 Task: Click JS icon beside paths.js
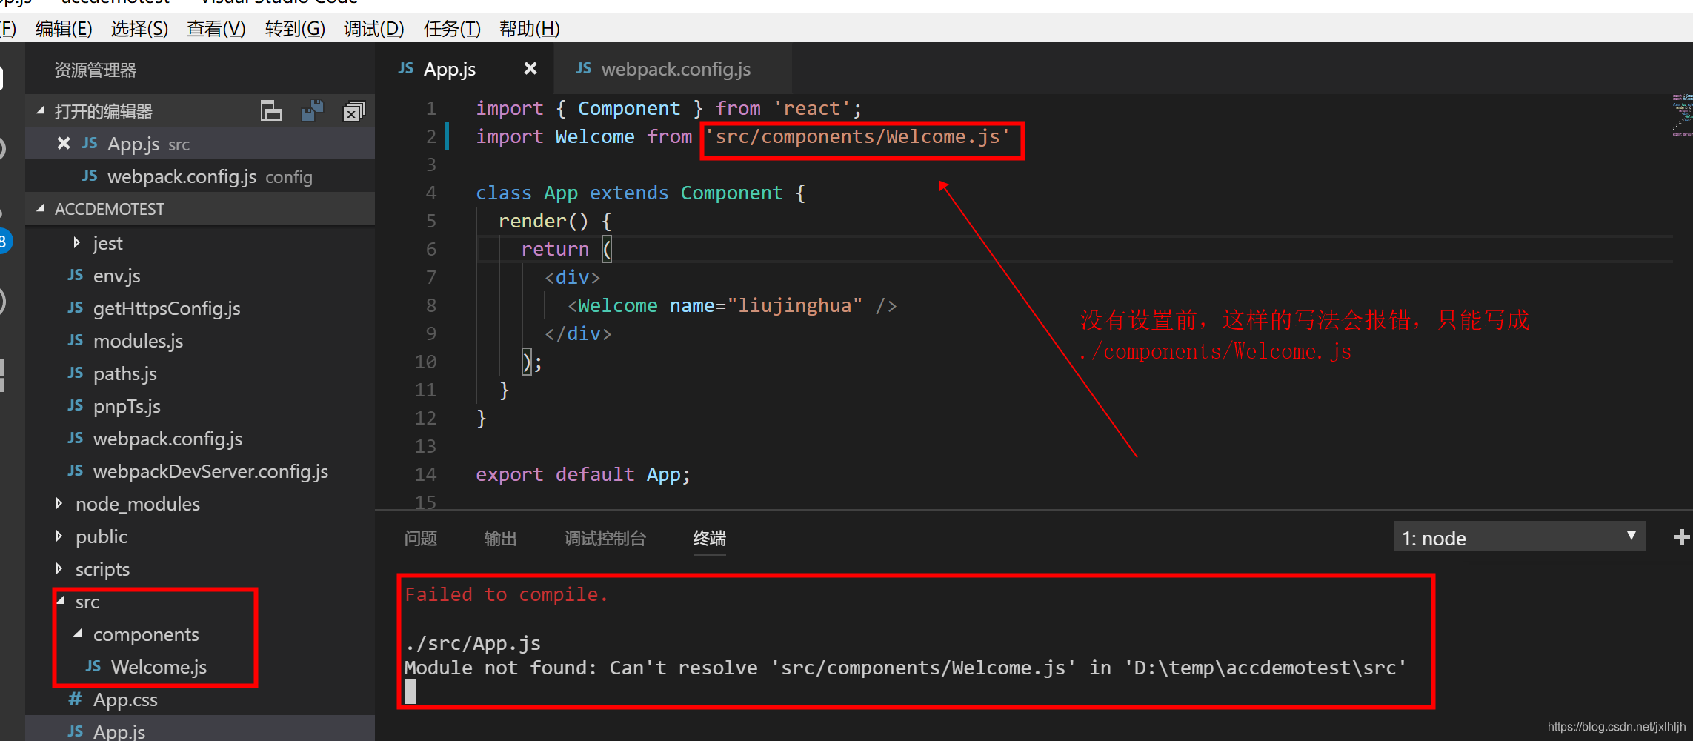76,373
